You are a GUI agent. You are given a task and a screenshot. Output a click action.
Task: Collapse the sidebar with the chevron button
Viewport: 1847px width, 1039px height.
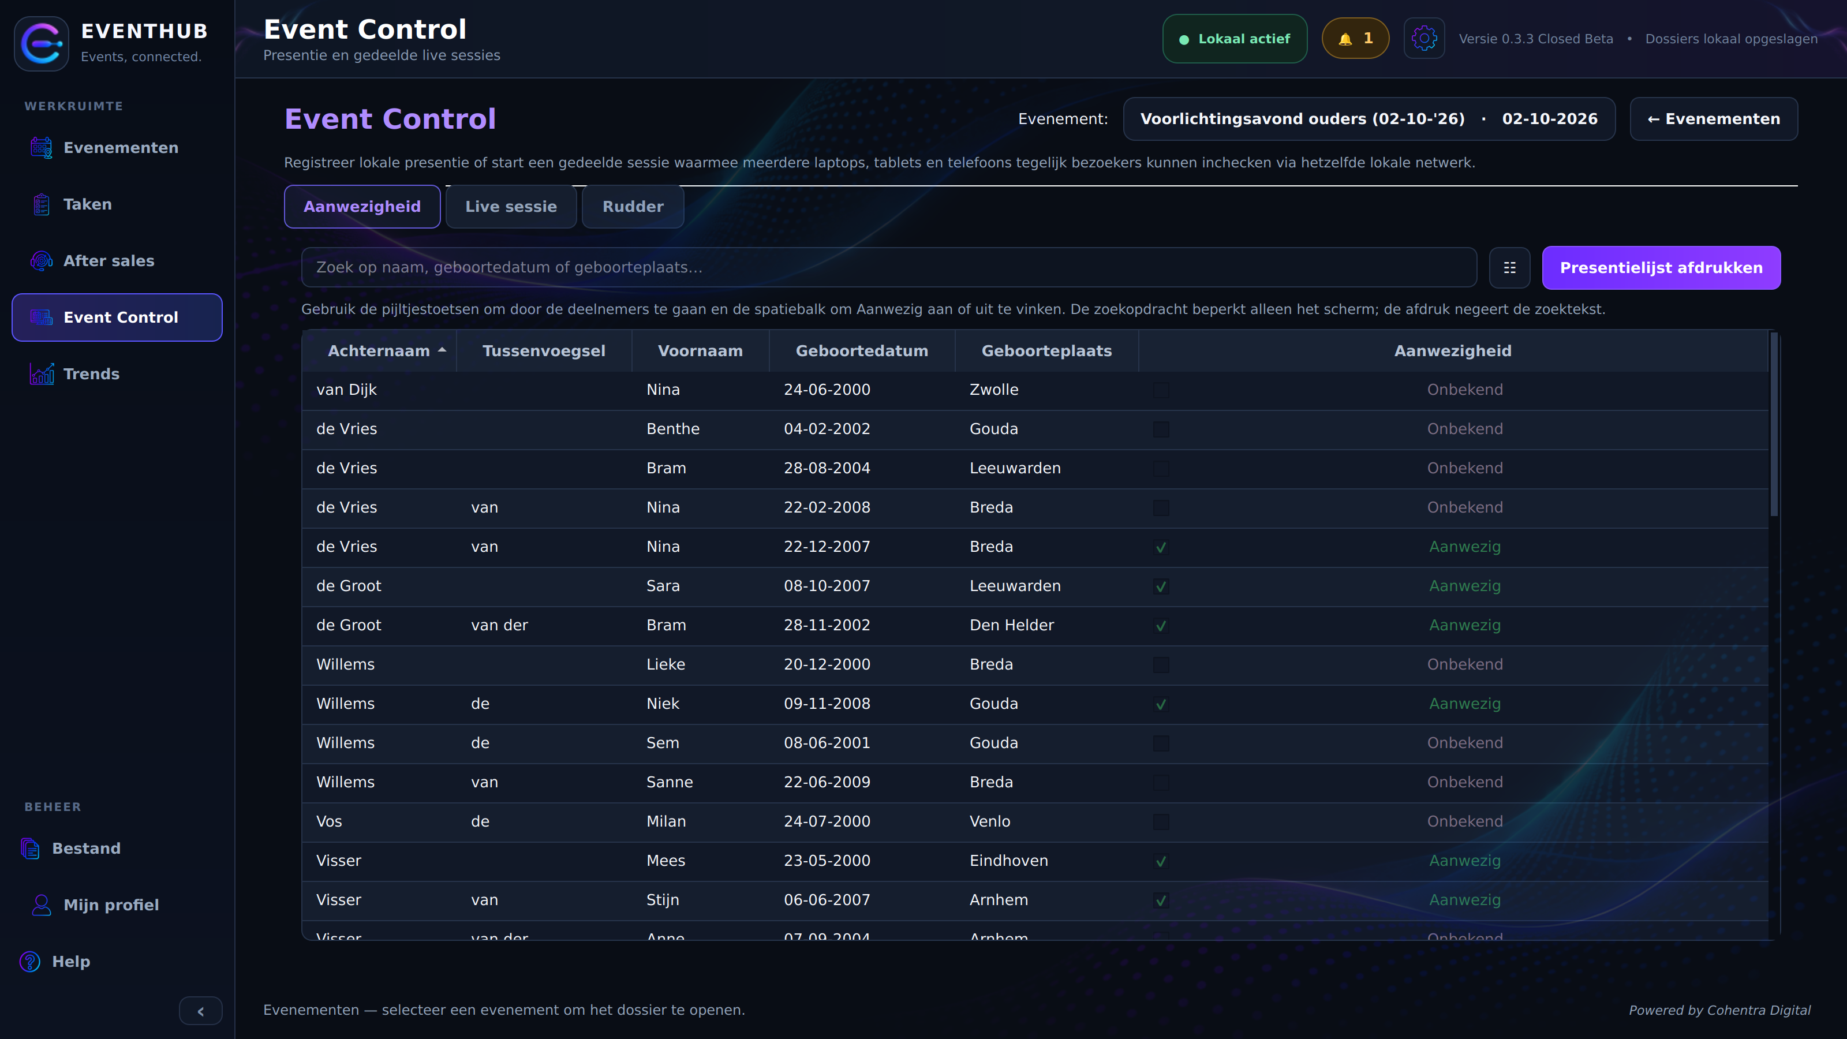tap(201, 1011)
